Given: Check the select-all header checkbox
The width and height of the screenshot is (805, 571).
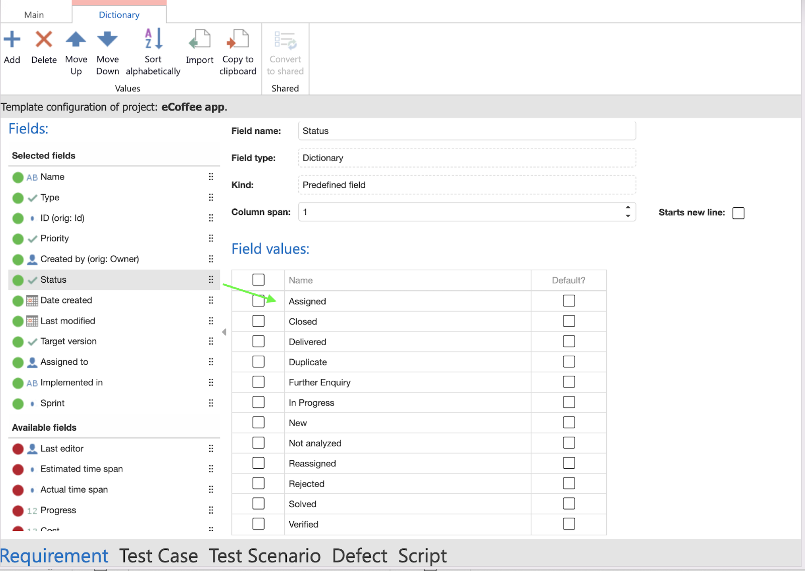Looking at the screenshot, I should click(258, 280).
